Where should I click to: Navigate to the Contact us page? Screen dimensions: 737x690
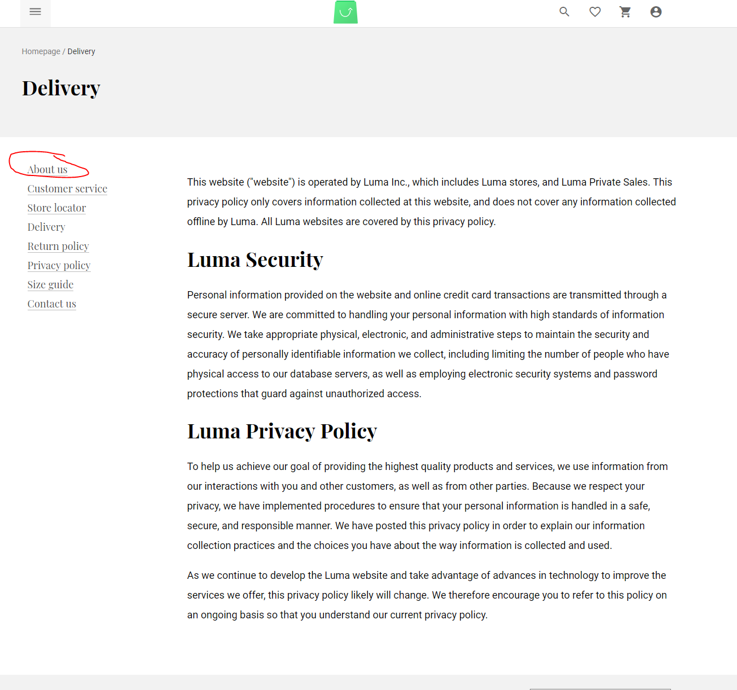click(x=51, y=304)
